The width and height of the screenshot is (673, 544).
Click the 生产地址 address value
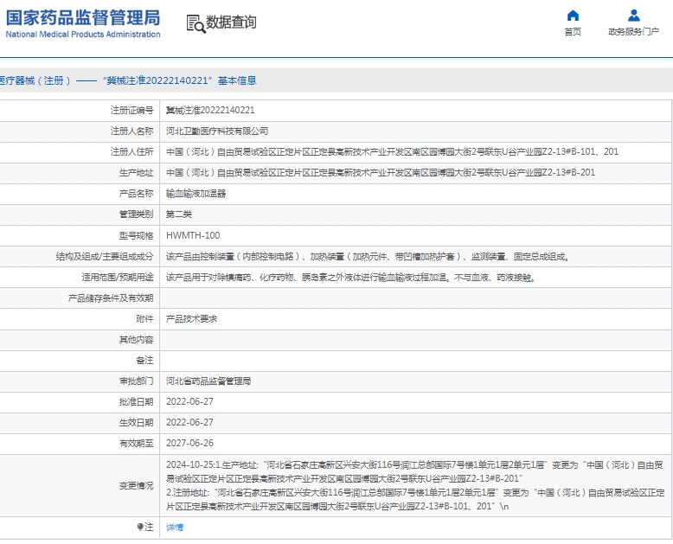[381, 173]
